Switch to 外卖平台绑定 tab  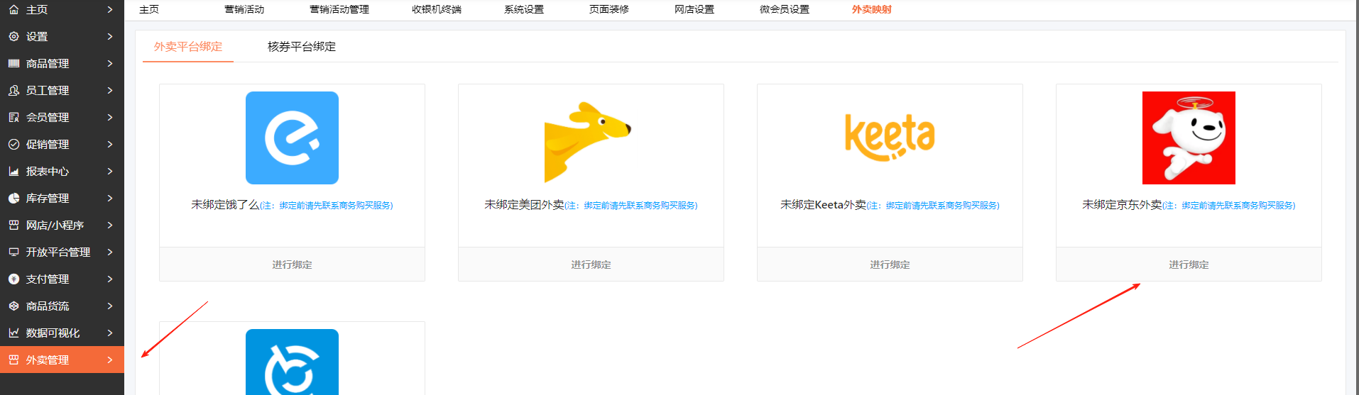188,47
